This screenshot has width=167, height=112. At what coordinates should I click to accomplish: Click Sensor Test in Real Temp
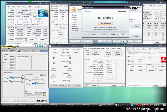pos(53,86)
